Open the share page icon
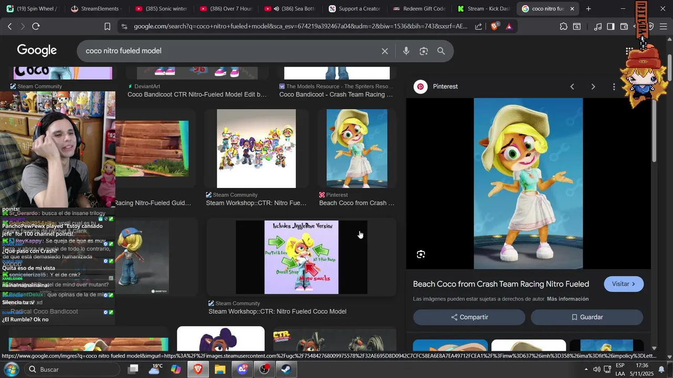Image resolution: width=673 pixels, height=378 pixels. pos(478,26)
